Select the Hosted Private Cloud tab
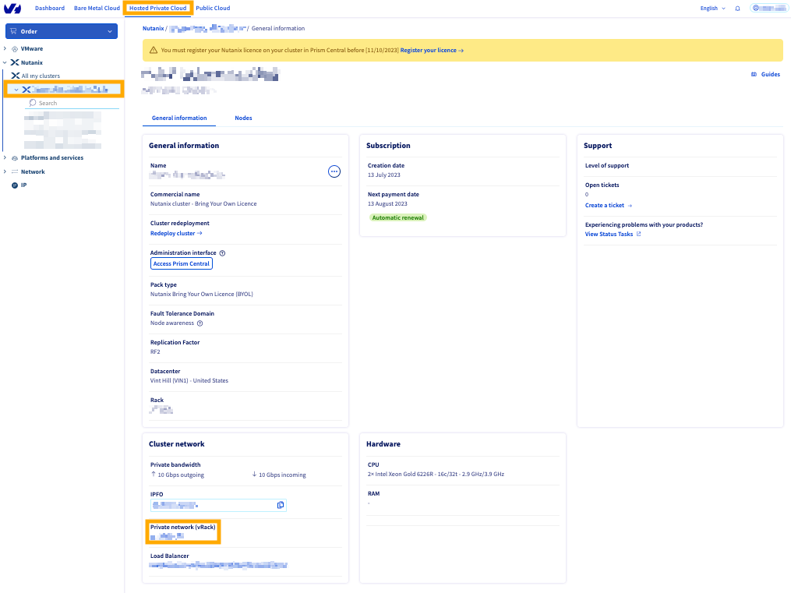Image resolution: width=791 pixels, height=593 pixels. point(158,8)
